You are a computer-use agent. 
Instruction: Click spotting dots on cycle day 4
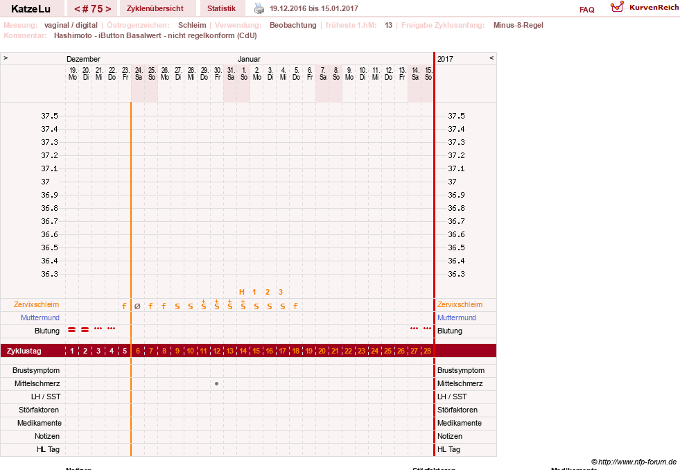click(x=112, y=328)
